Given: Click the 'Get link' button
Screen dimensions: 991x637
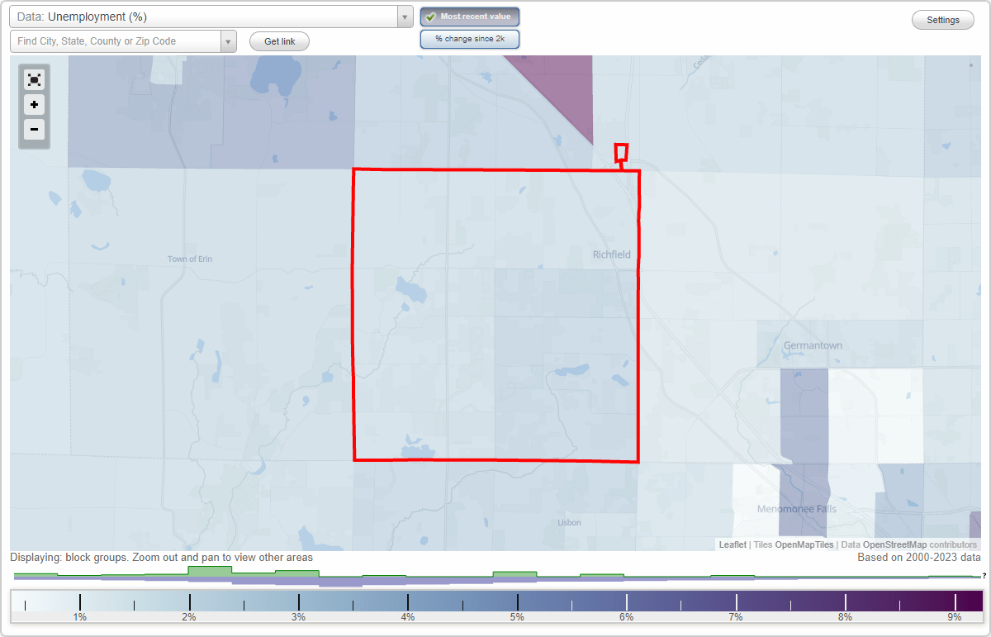Looking at the screenshot, I should coord(278,40).
